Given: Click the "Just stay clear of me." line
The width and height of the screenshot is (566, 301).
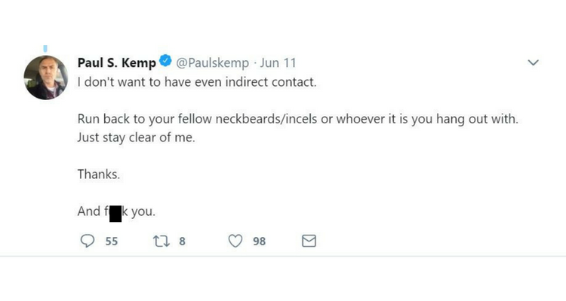Looking at the screenshot, I should click(x=136, y=138).
